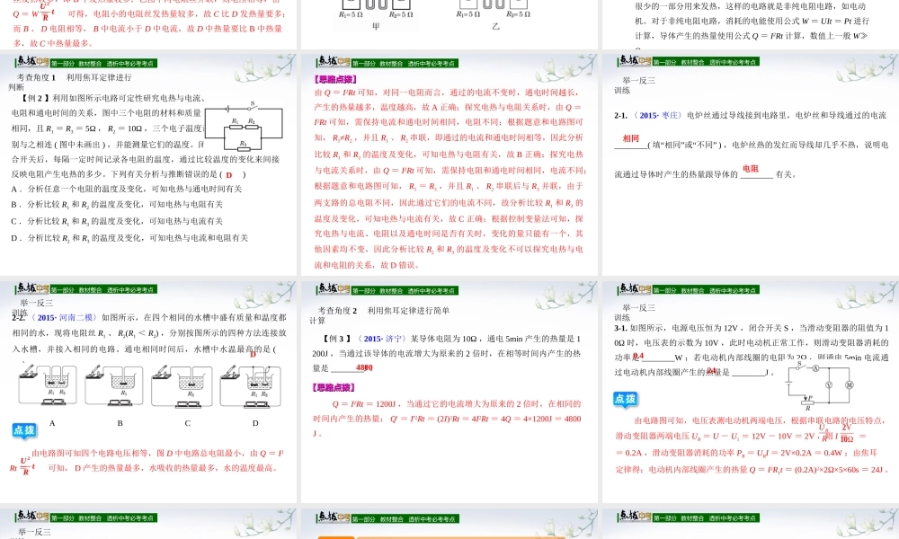This screenshot has width=899, height=539.
Task: Click the red answer 4800 in 例3
Action: click(x=364, y=367)
